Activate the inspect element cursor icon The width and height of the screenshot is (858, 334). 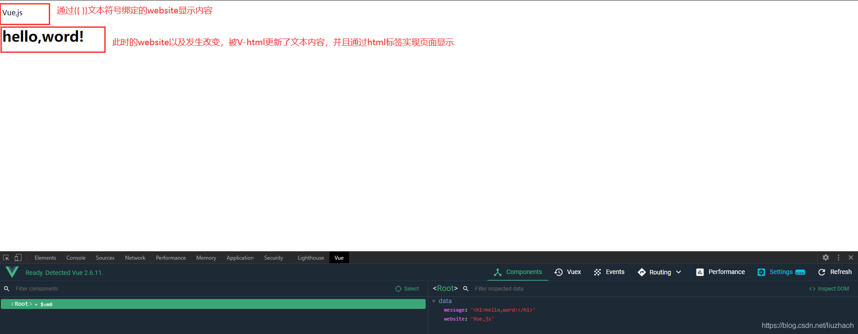click(x=6, y=257)
